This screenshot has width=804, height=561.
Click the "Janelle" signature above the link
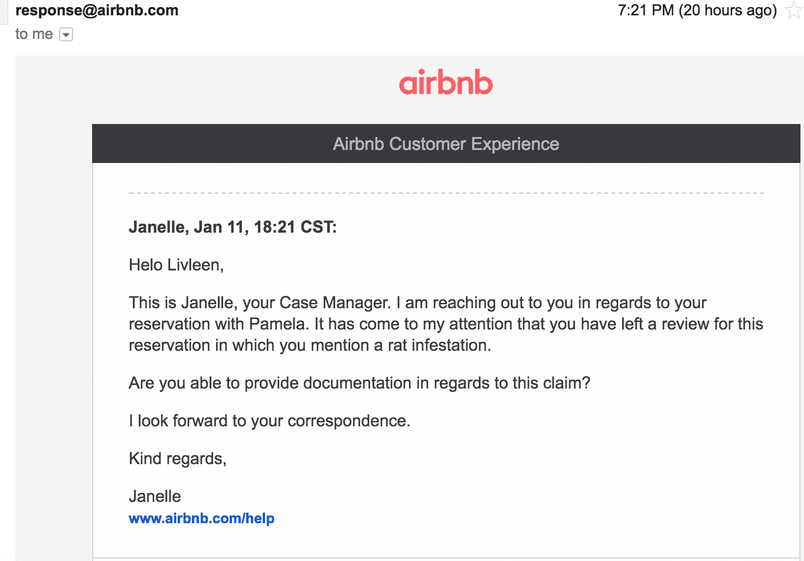click(x=155, y=497)
